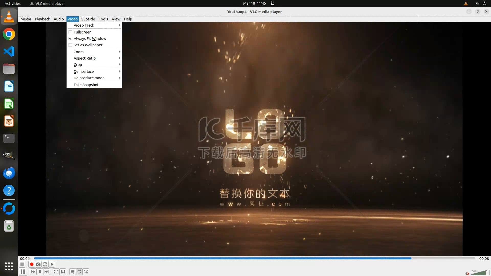Click the red Record button
This screenshot has height=276, width=491.
[x=31, y=264]
